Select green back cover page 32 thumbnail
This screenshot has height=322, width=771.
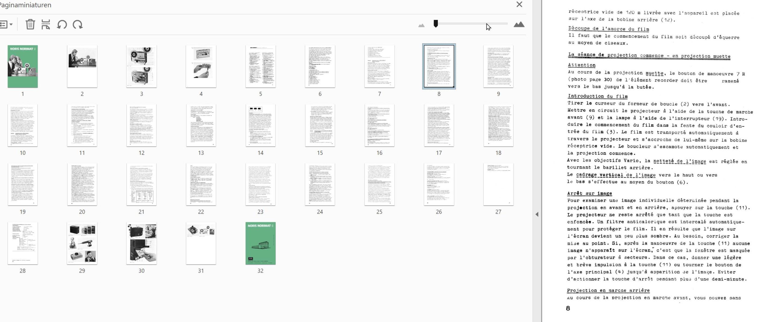pos(261,243)
